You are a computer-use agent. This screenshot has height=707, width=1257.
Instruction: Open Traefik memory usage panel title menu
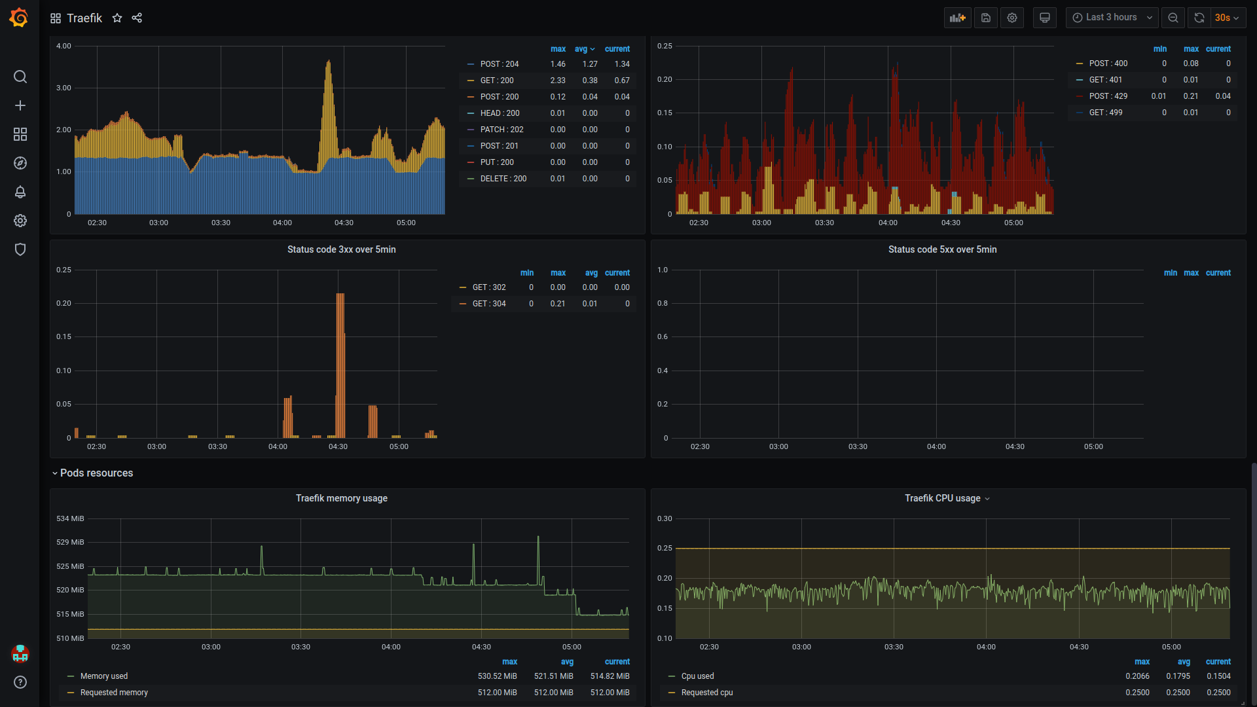341,498
